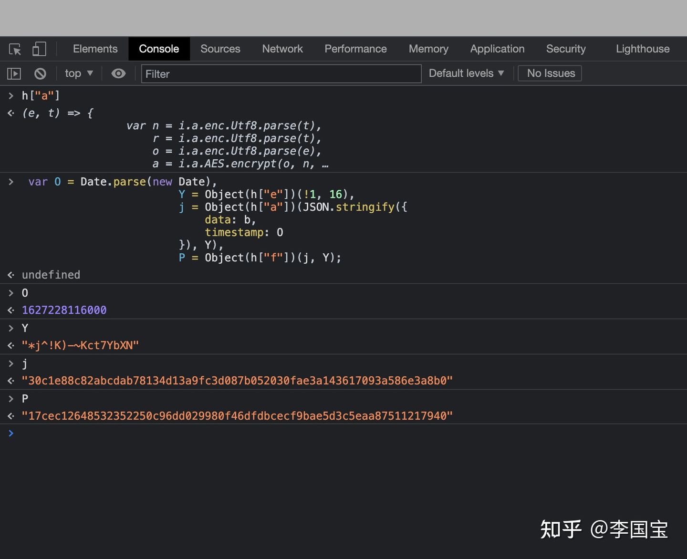The height and width of the screenshot is (559, 687).
Task: Click the No Issues button
Action: [x=550, y=73]
